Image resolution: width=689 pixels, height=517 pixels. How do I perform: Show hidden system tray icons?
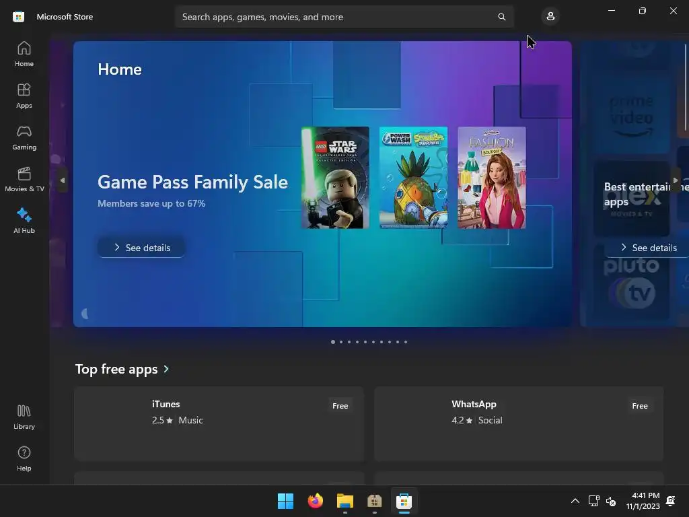tap(575, 501)
